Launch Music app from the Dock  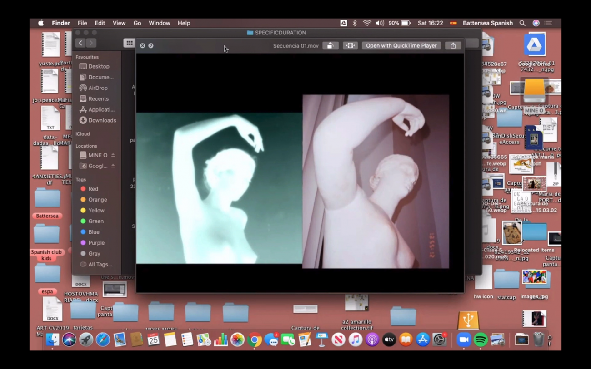tap(355, 339)
